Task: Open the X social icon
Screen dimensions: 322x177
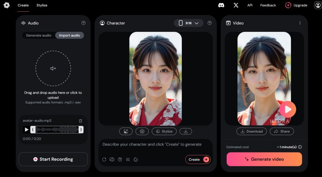Action: click(x=236, y=5)
